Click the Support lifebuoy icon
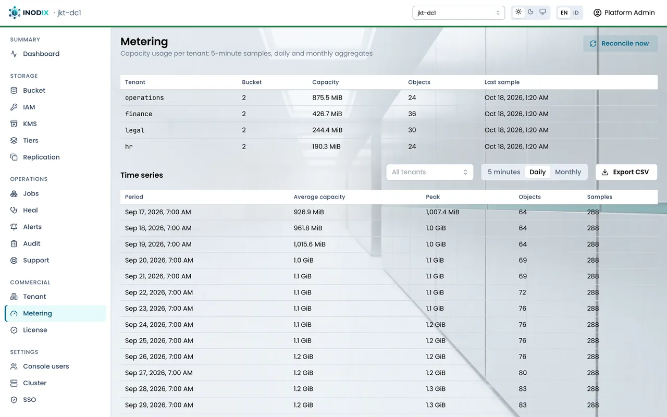Viewport: 667px width, 417px height. pyautogui.click(x=14, y=260)
